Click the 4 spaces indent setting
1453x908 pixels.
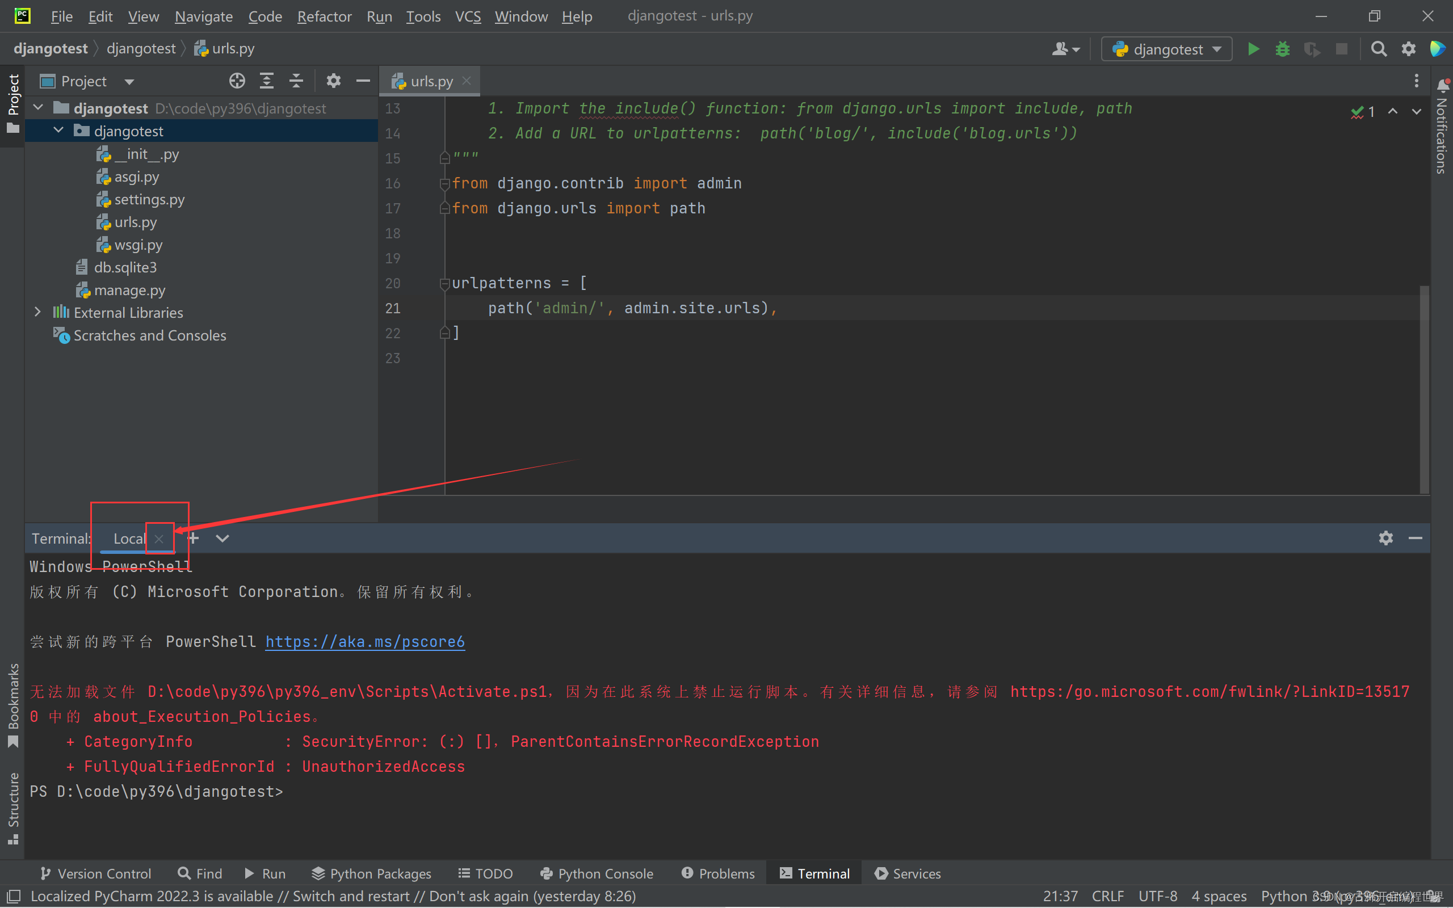[1219, 896]
